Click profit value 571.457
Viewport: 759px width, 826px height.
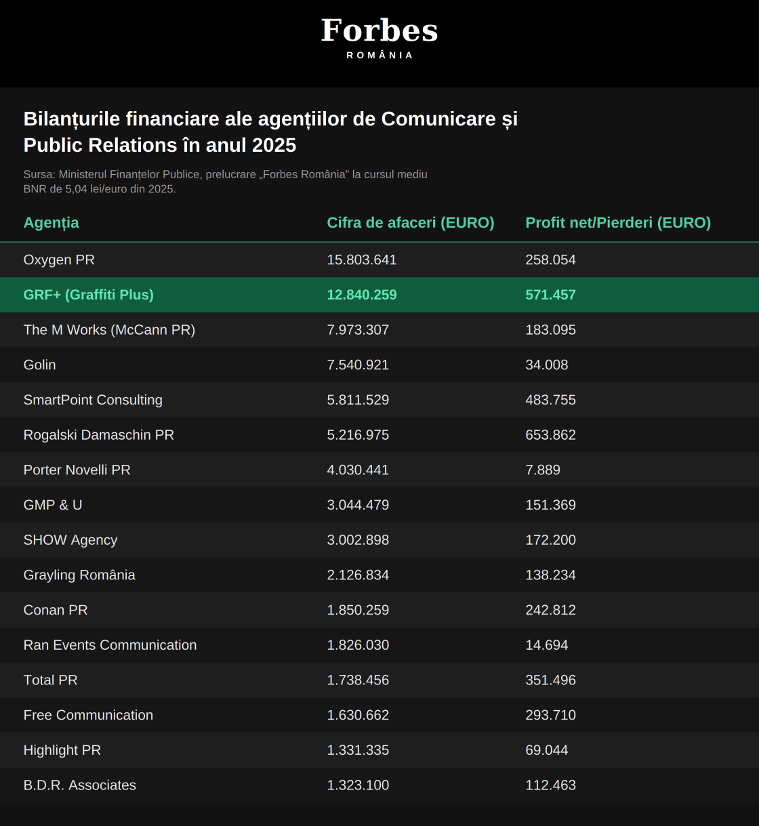tap(550, 295)
